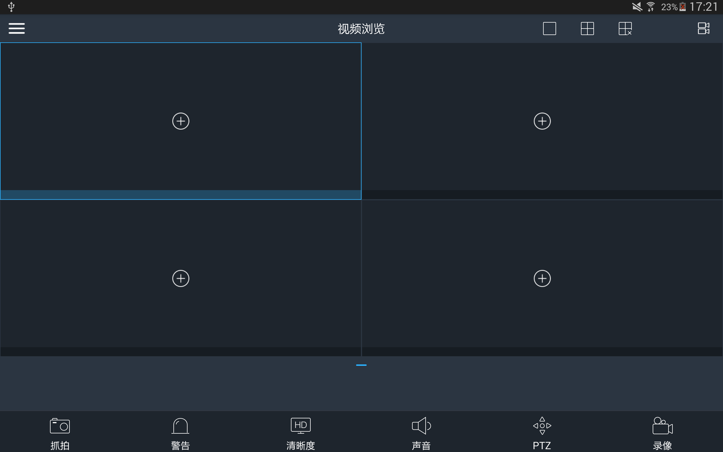Close all video windows

tap(625, 29)
